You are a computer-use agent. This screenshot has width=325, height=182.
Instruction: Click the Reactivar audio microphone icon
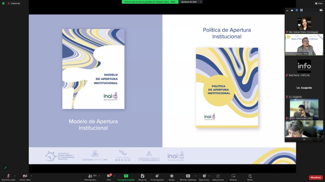click(8, 176)
